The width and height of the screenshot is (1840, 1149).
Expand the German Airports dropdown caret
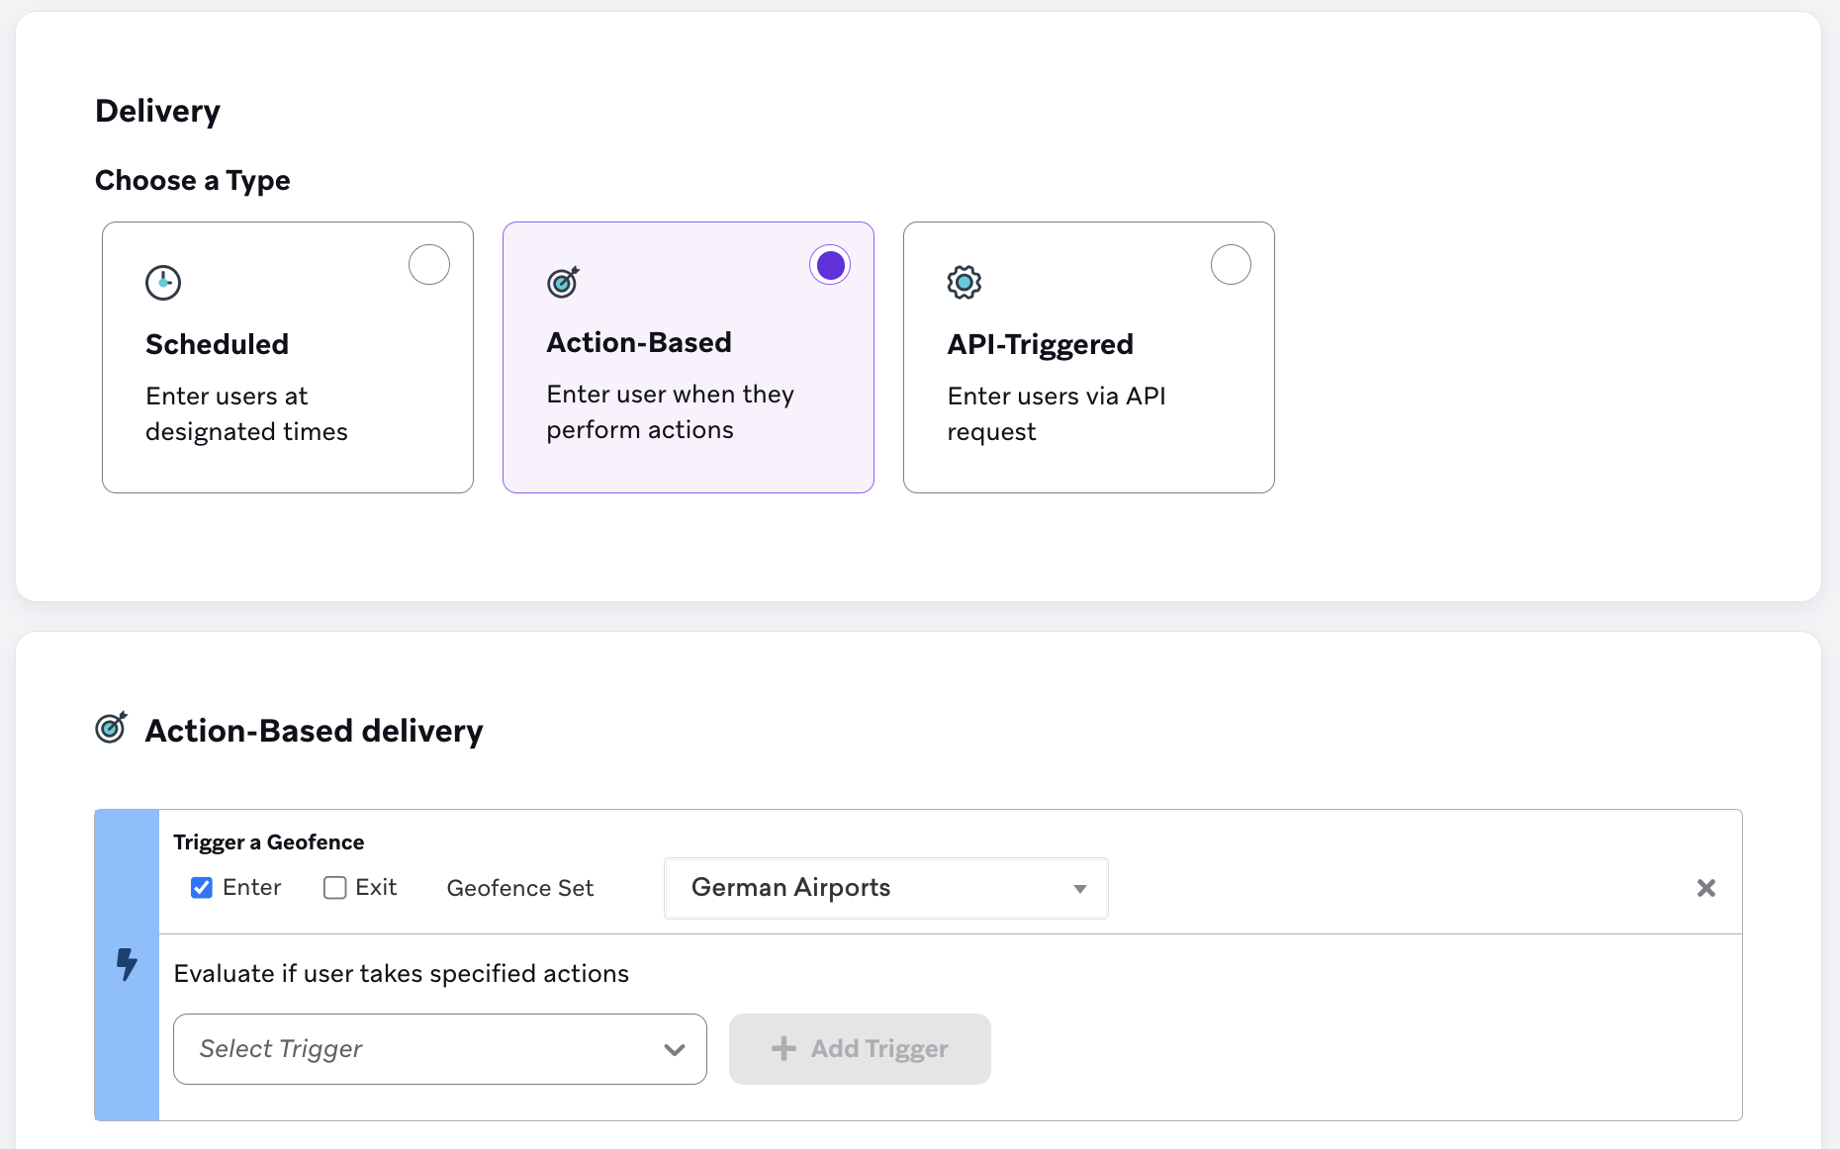(1080, 889)
